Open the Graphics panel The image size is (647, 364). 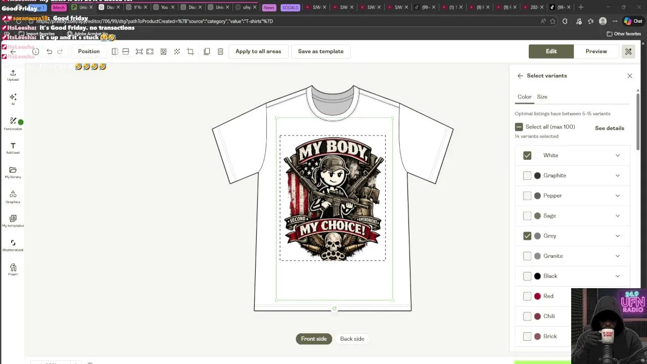(x=13, y=197)
